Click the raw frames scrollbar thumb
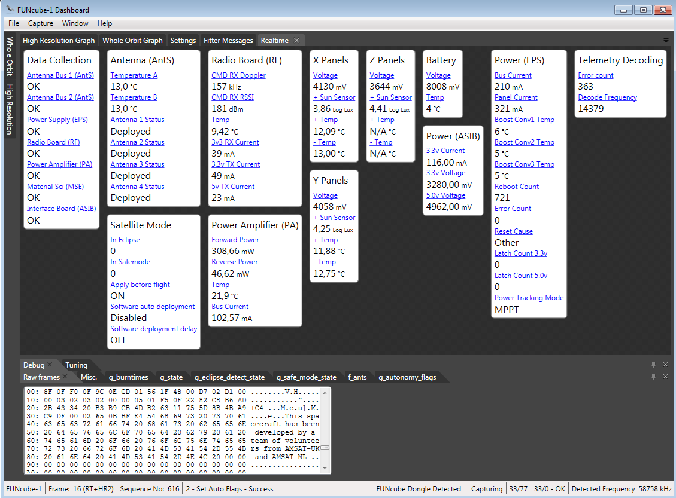The height and width of the screenshot is (498, 676). click(325, 448)
